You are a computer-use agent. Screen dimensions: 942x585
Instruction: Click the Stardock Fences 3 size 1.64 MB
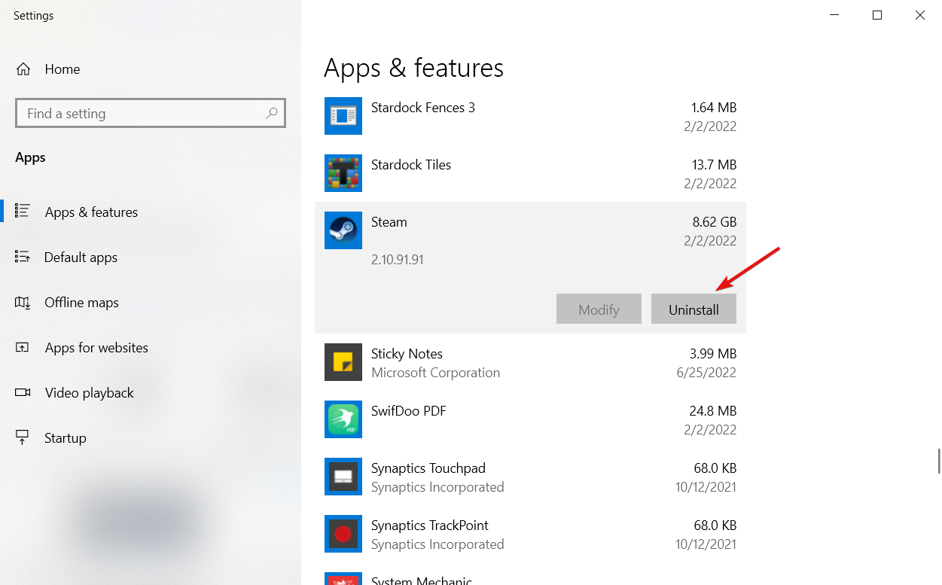(x=714, y=108)
